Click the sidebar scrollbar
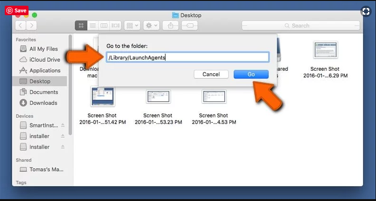Screen dimensions: 376x201 tap(70, 85)
